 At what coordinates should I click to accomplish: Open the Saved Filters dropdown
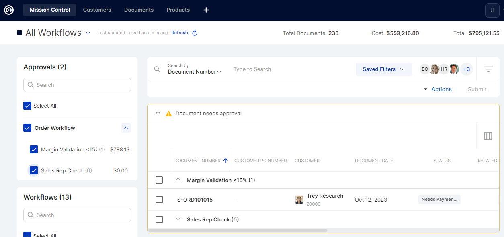tap(383, 69)
